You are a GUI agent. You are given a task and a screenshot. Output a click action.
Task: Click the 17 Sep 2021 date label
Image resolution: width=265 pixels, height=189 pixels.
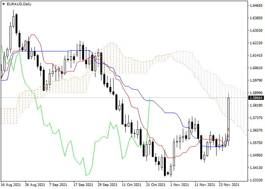(83, 185)
